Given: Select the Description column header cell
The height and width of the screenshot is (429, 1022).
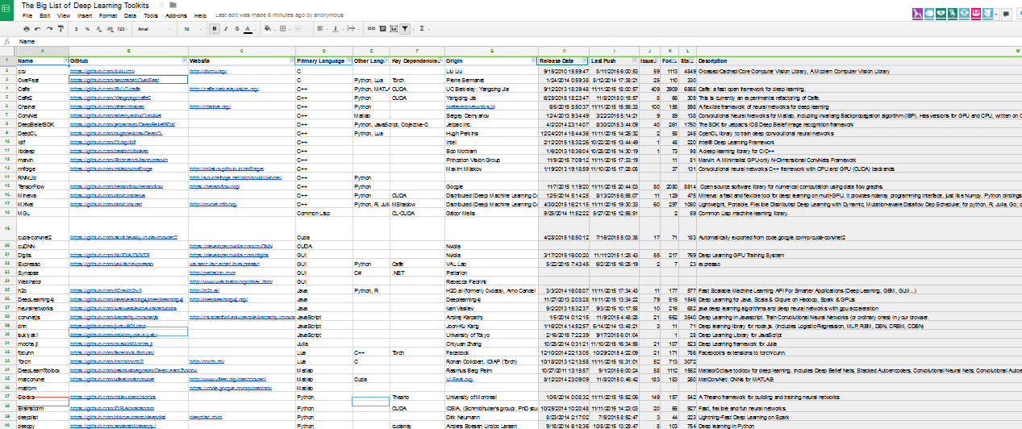Looking at the screenshot, I should [x=858, y=60].
